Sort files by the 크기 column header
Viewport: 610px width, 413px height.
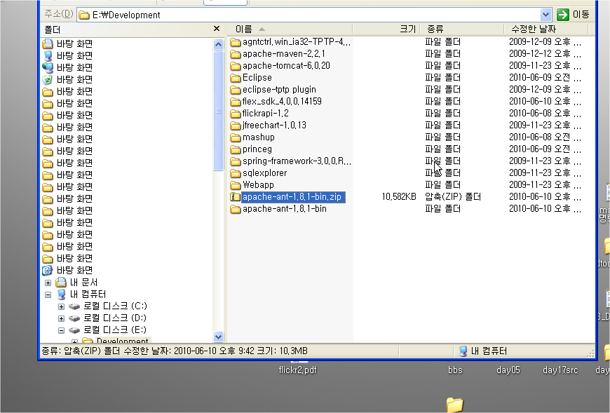pos(386,29)
